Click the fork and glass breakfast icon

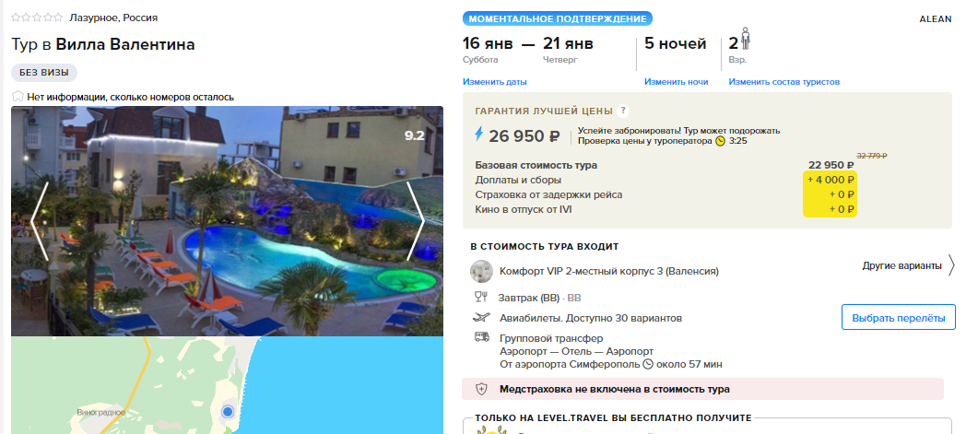480,298
